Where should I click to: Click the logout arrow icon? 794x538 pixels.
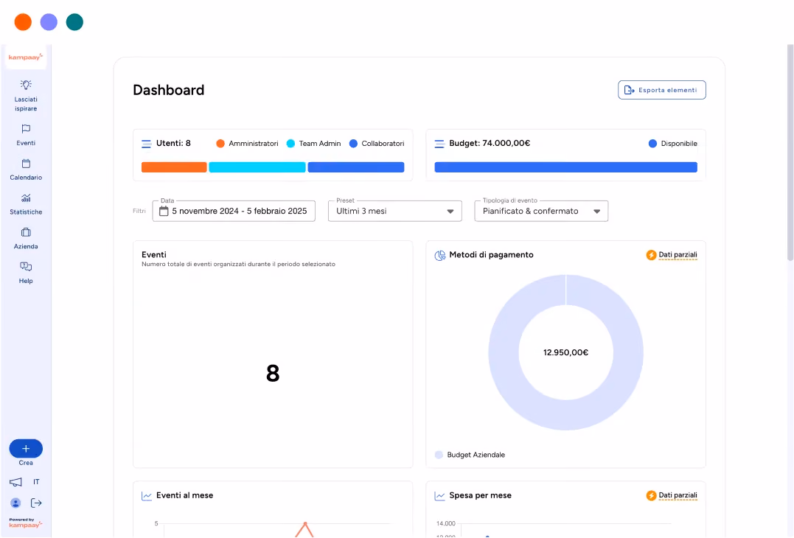click(x=36, y=503)
